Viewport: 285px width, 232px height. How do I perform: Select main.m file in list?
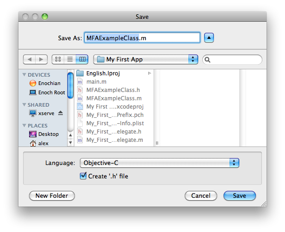96,82
